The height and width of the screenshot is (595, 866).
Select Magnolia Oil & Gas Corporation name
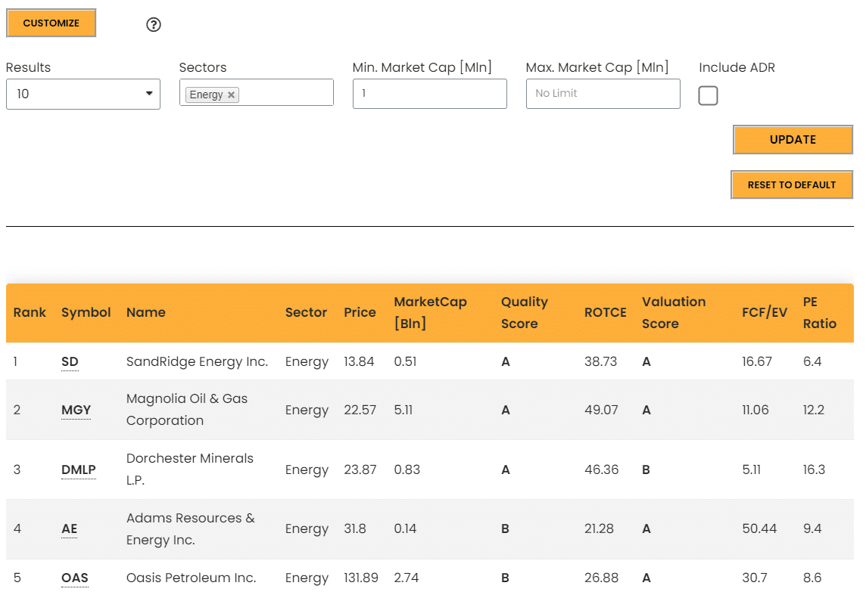[x=187, y=410]
